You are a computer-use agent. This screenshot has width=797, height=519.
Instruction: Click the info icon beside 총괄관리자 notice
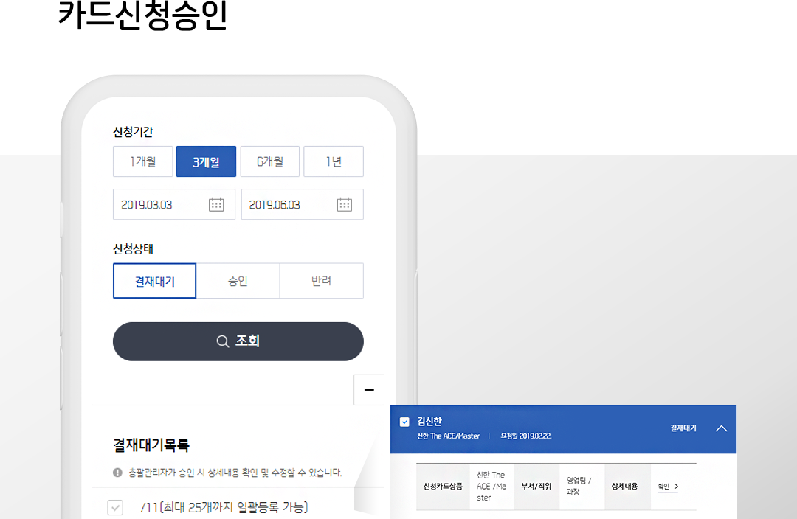pyautogui.click(x=117, y=473)
